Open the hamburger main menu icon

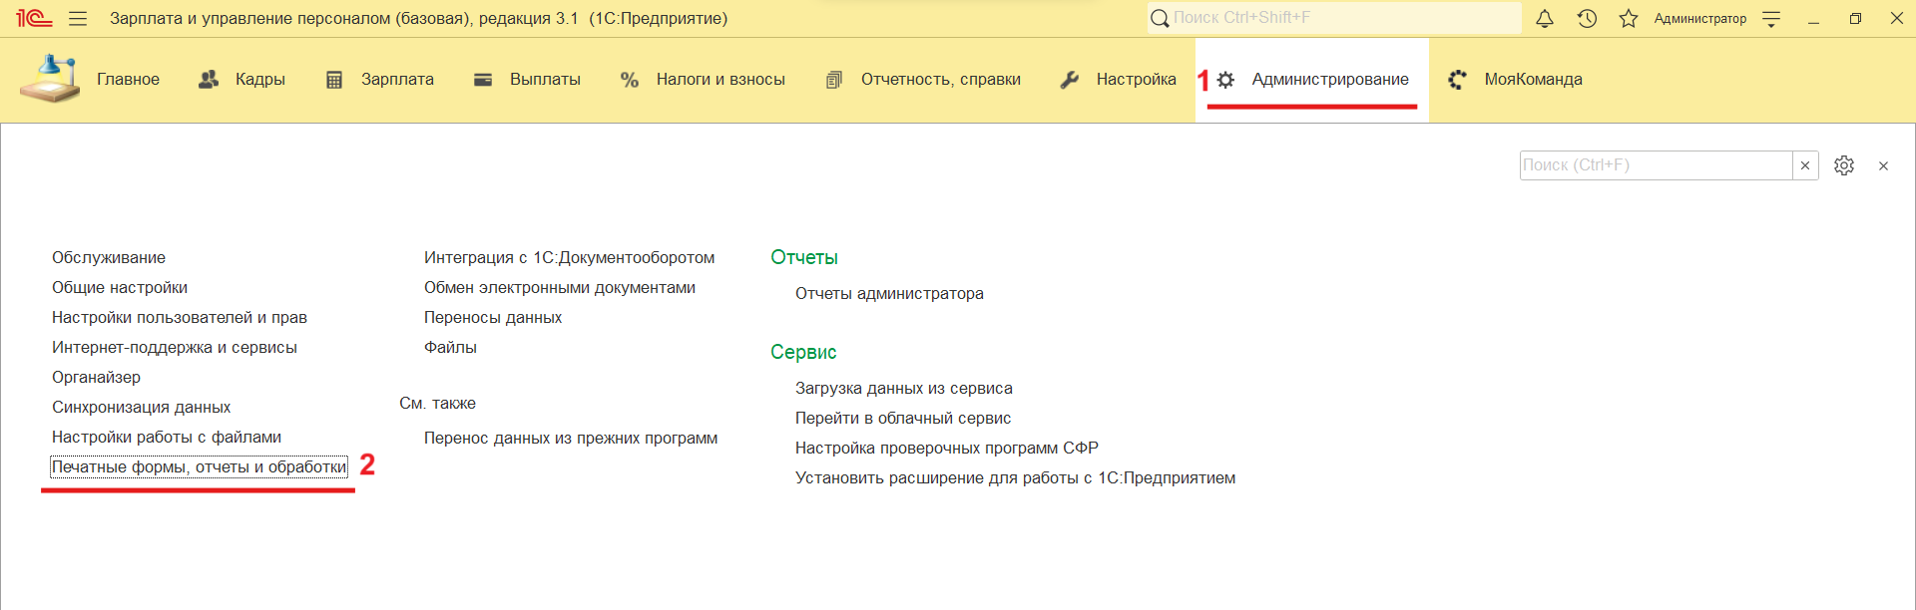[x=78, y=19]
